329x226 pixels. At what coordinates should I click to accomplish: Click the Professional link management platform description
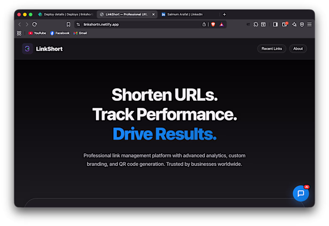[164, 160]
